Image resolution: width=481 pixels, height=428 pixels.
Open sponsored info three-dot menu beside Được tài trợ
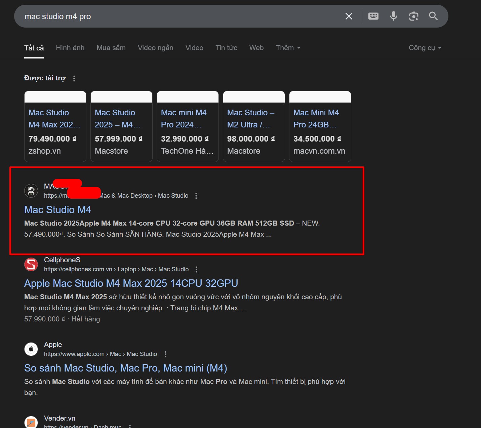(x=74, y=78)
